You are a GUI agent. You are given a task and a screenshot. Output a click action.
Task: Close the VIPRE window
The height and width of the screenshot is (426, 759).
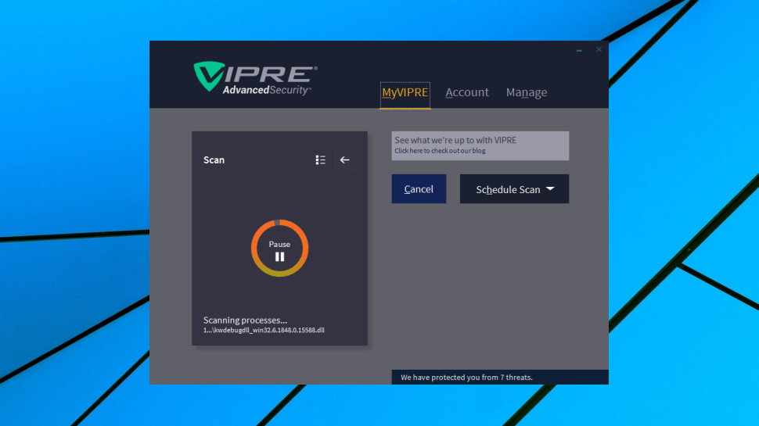pyautogui.click(x=599, y=49)
